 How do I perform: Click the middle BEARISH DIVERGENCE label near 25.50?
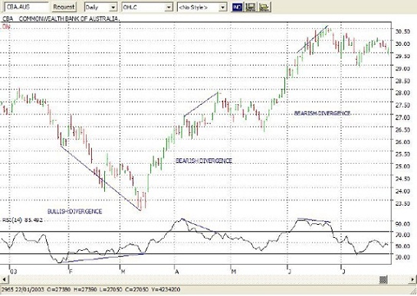pos(204,161)
